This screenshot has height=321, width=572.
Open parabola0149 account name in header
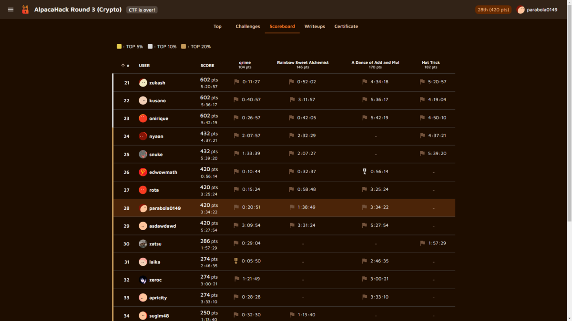tap(542, 10)
